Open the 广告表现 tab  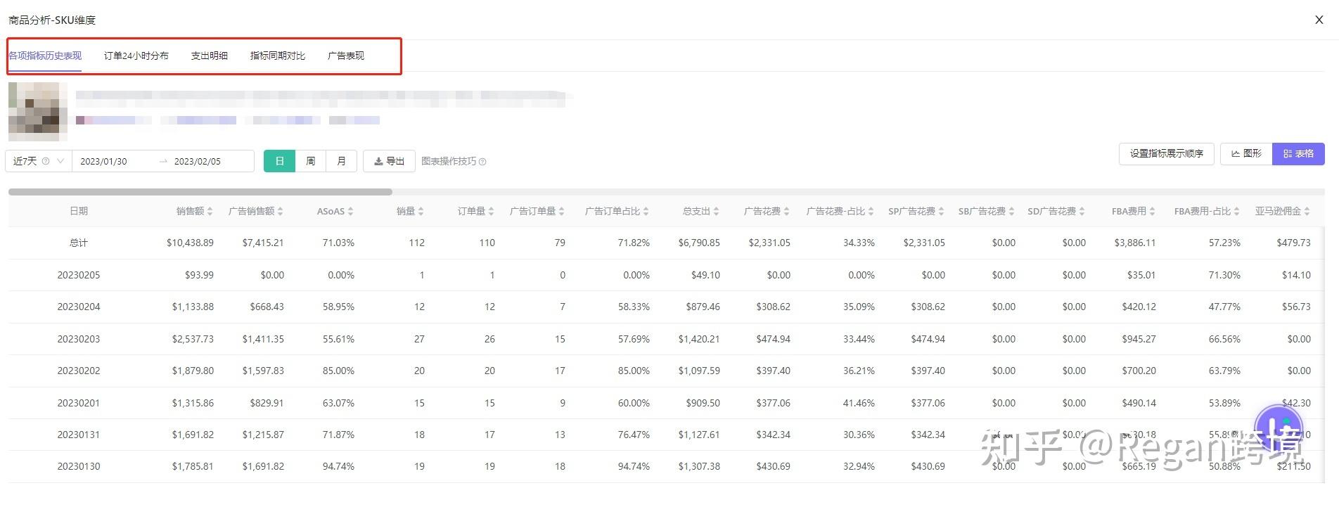345,56
